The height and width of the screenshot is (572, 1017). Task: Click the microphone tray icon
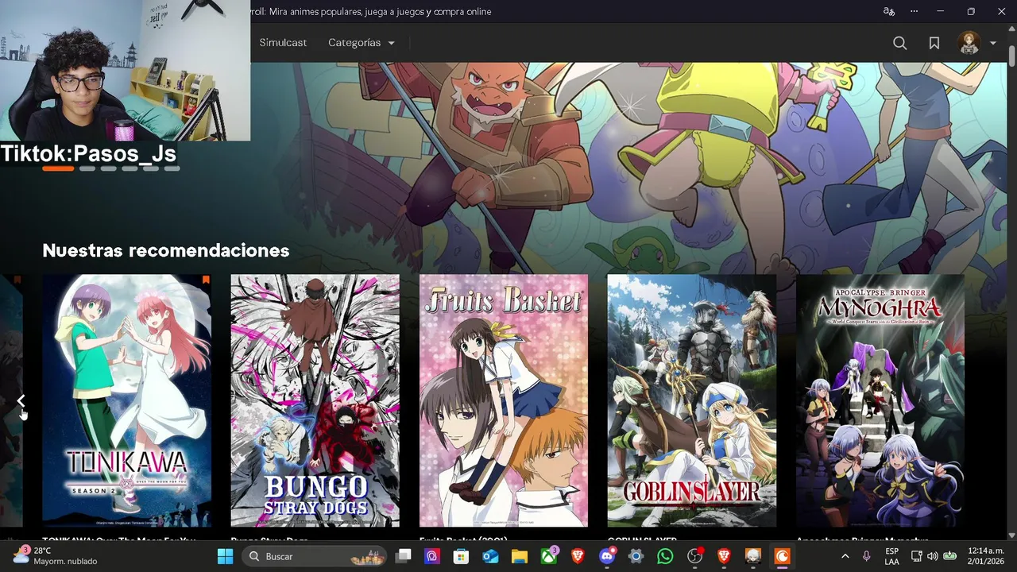[866, 556]
